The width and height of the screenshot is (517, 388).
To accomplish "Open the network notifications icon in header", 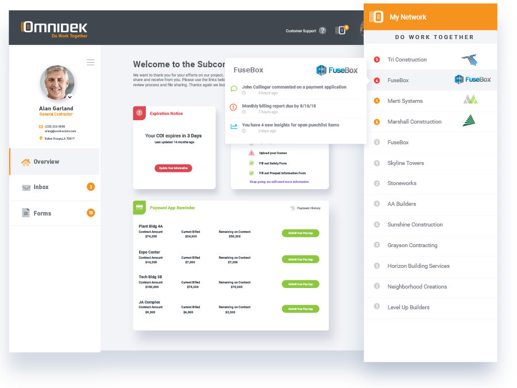I will (342, 30).
